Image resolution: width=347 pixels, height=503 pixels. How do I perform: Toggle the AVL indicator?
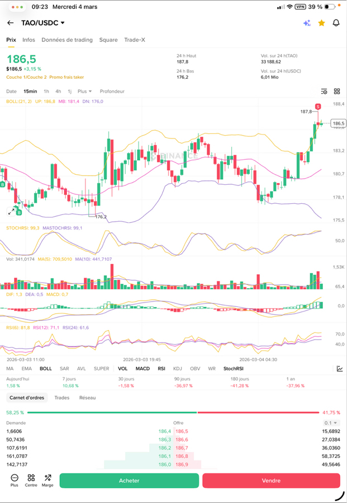82,368
